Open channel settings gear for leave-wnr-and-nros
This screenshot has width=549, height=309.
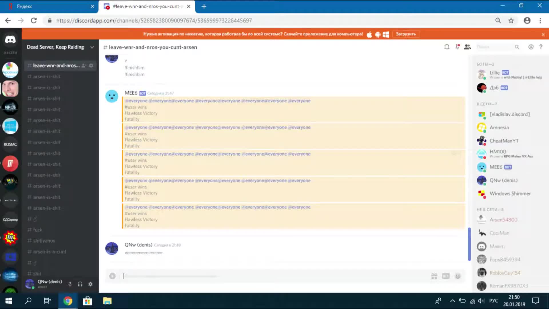[91, 66]
